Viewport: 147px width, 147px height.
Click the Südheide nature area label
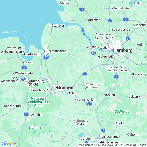(122, 111)
